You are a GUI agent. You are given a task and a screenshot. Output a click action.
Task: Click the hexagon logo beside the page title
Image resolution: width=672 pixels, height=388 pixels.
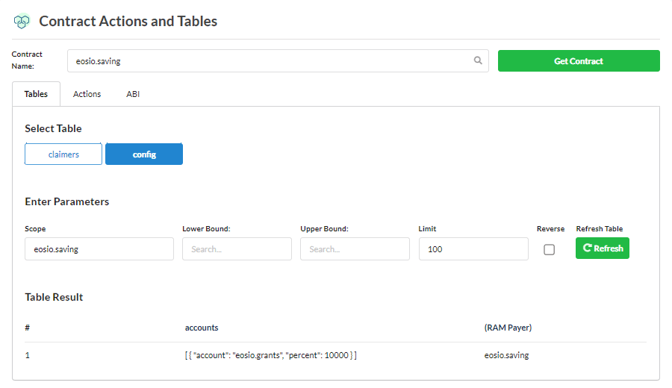[x=21, y=22]
